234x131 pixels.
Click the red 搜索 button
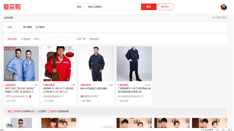click(x=149, y=7)
